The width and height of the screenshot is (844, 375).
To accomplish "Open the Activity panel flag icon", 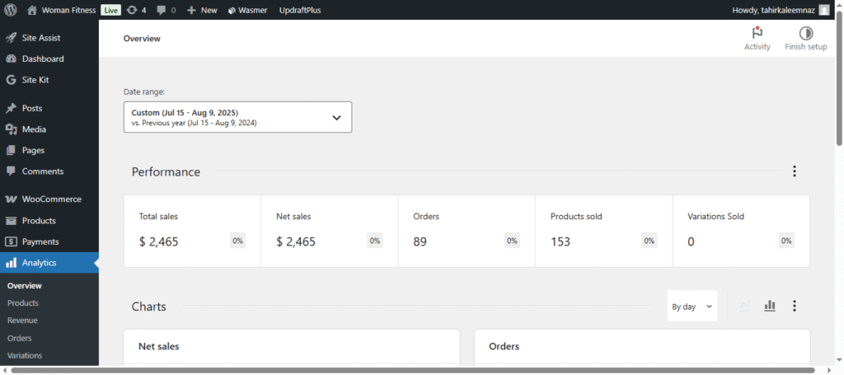I will (x=757, y=33).
